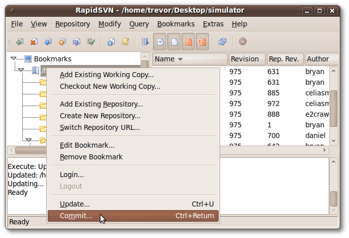Open the View menu

(x=39, y=24)
